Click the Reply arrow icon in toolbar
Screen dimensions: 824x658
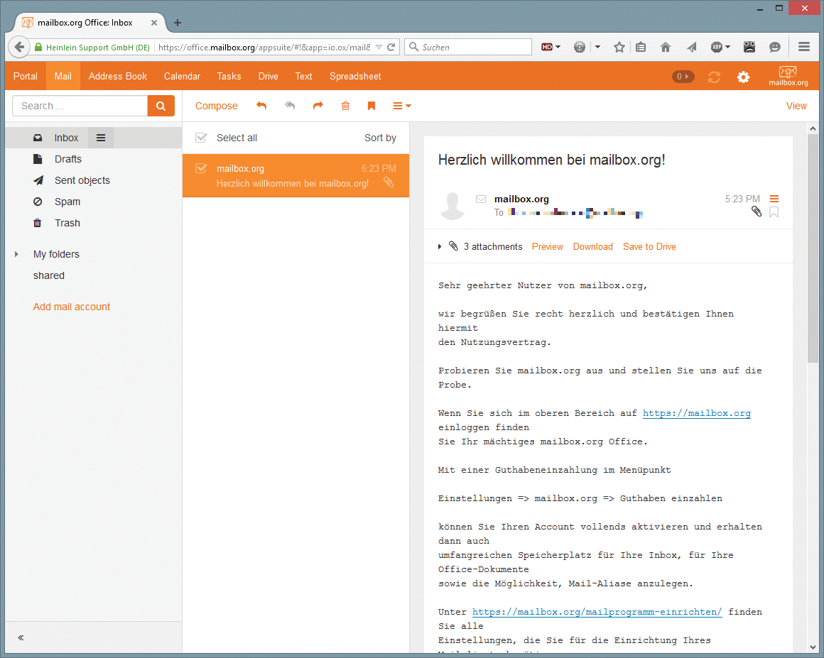click(x=261, y=106)
